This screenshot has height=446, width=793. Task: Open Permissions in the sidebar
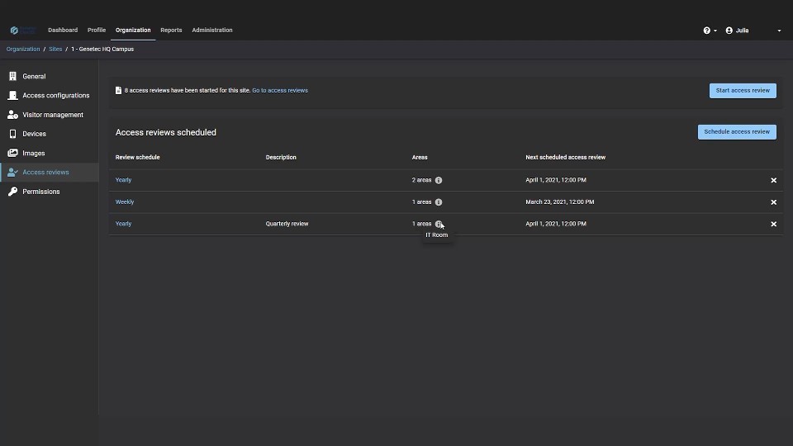coord(40,192)
